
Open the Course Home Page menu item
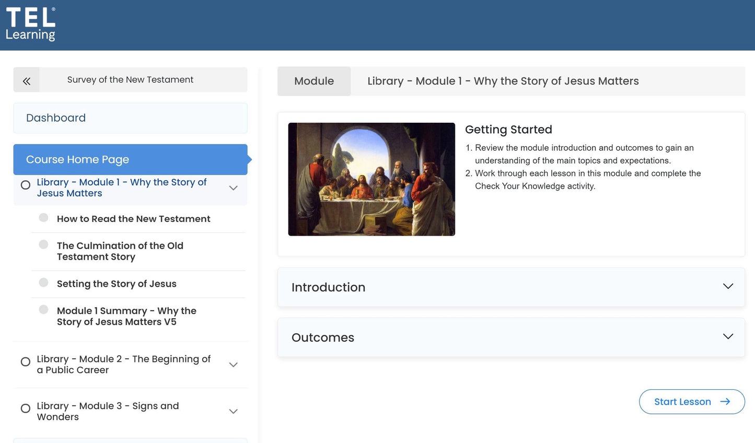click(x=76, y=159)
